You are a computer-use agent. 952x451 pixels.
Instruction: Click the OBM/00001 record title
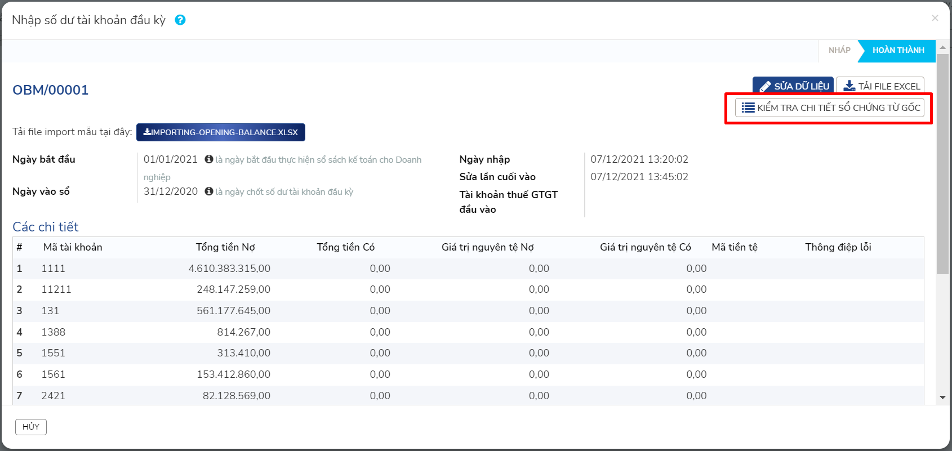pos(51,90)
